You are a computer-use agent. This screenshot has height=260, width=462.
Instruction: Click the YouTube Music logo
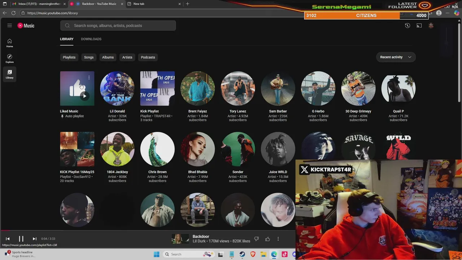(x=26, y=26)
